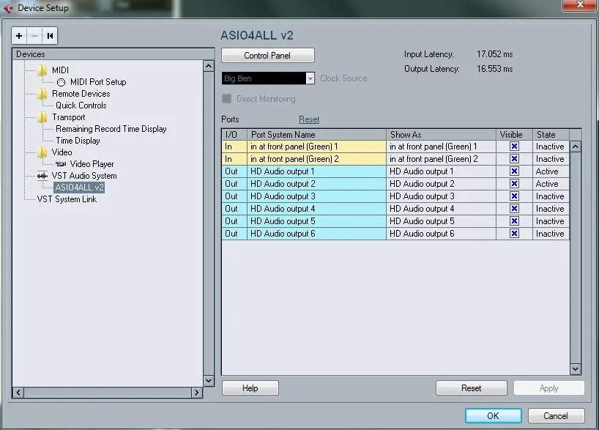The width and height of the screenshot is (599, 430).
Task: Click the Video Player camera icon
Action: tap(61, 164)
